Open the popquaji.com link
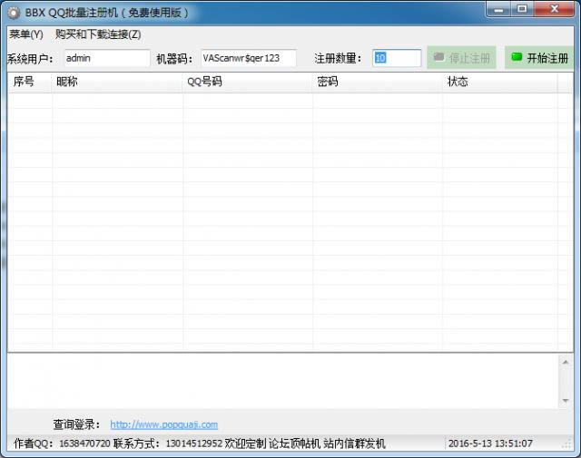Image resolution: width=581 pixels, height=458 pixels. pyautogui.click(x=163, y=424)
